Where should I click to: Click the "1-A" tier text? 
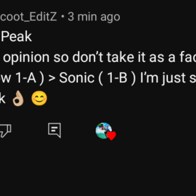coord(26,78)
